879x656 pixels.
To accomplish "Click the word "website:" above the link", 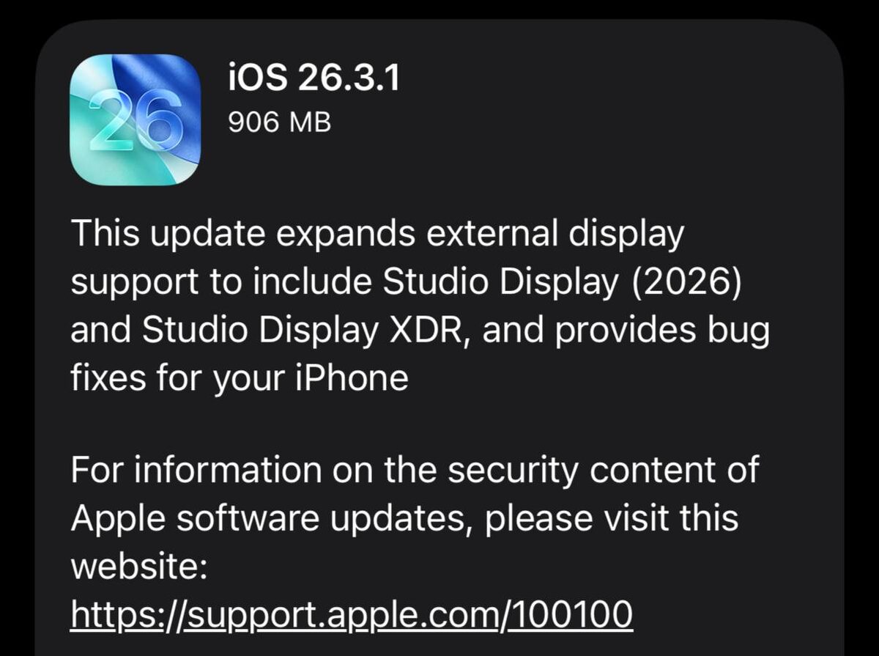I will (x=140, y=567).
